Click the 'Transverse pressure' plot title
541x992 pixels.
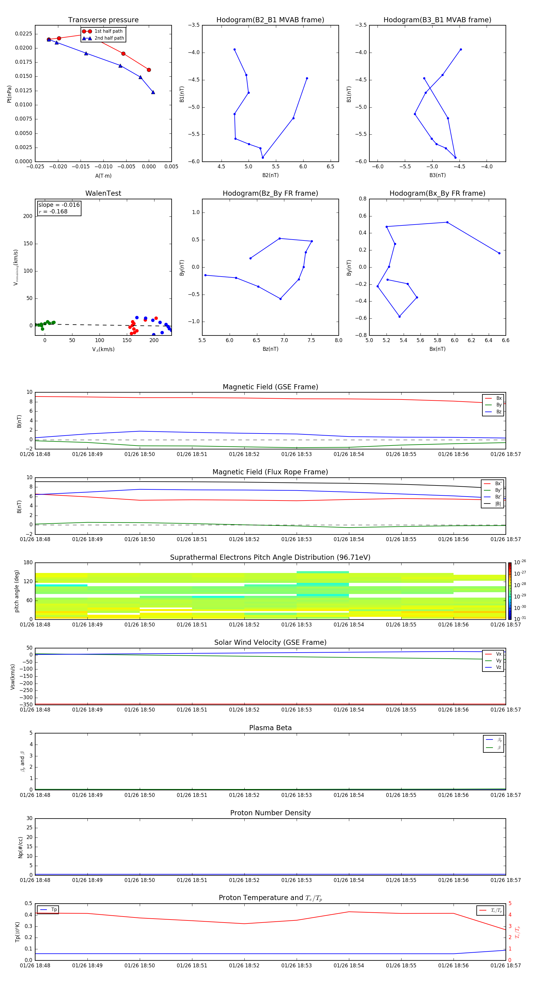103,20
